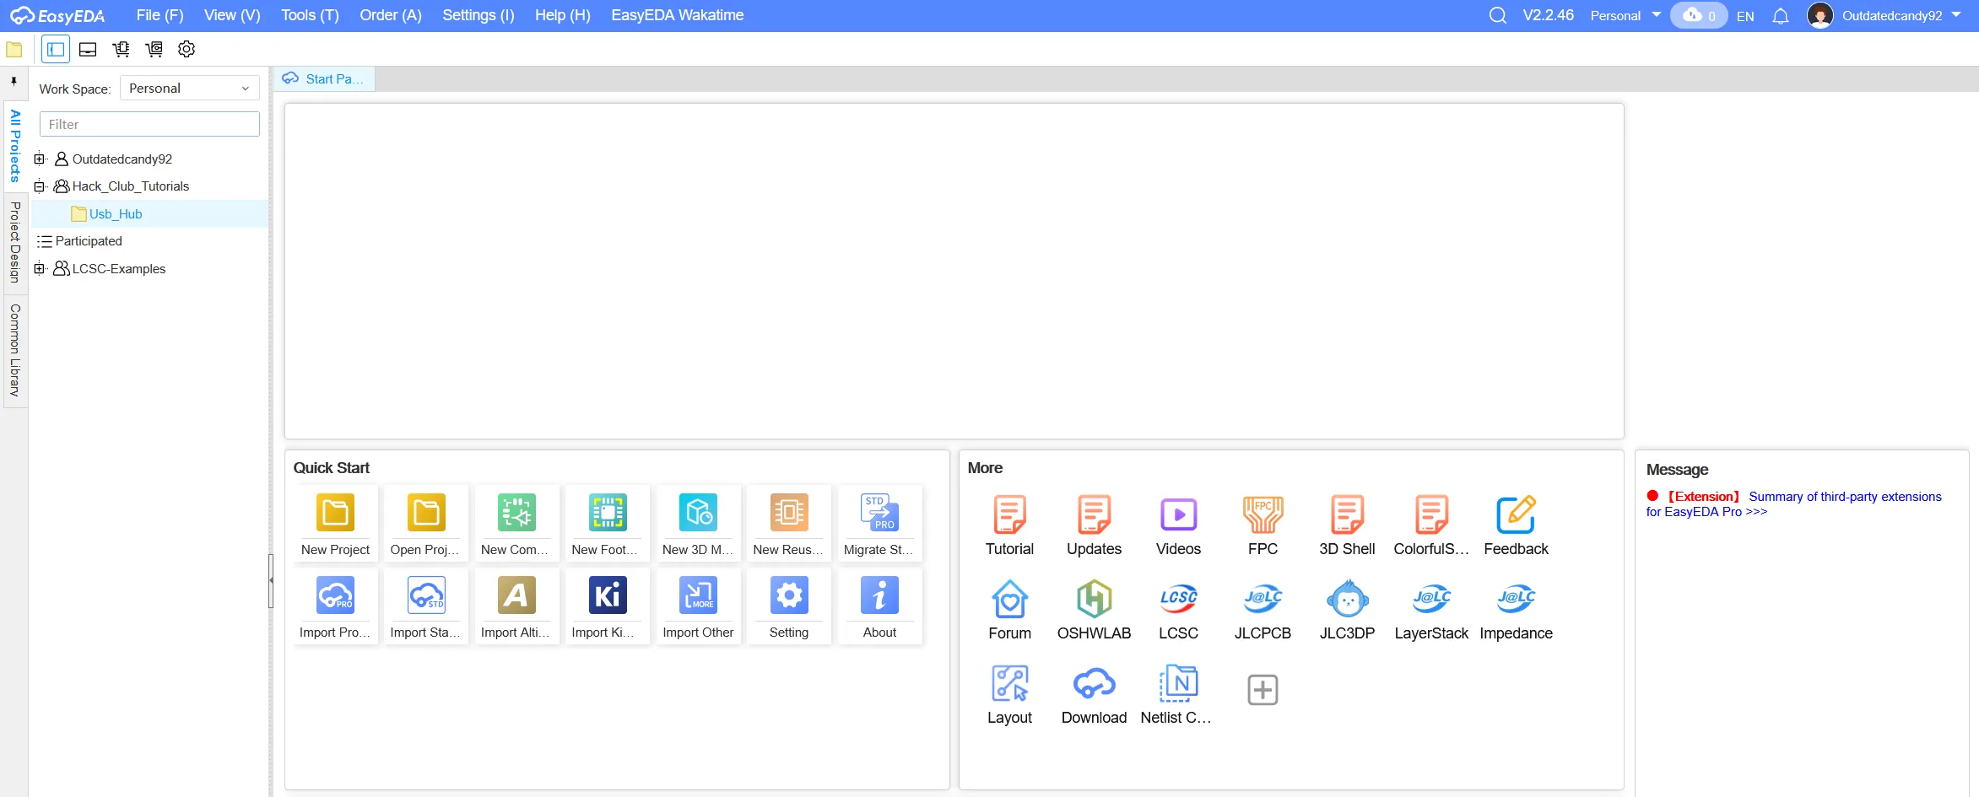Viewport: 1979px width, 797px height.
Task: Open the Tools menu
Action: [310, 15]
